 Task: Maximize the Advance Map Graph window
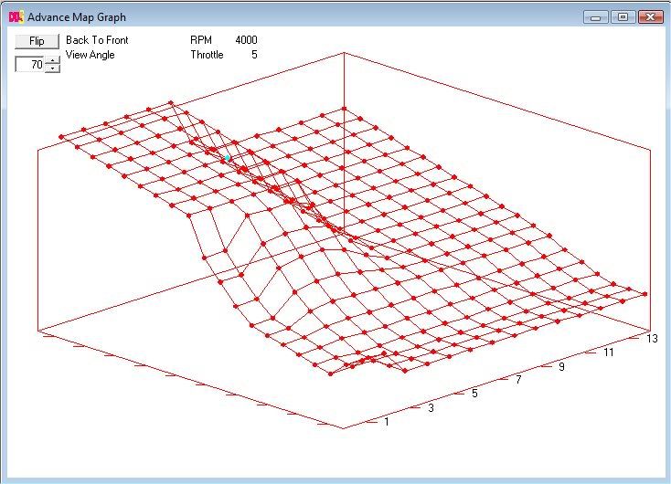pyautogui.click(x=623, y=17)
